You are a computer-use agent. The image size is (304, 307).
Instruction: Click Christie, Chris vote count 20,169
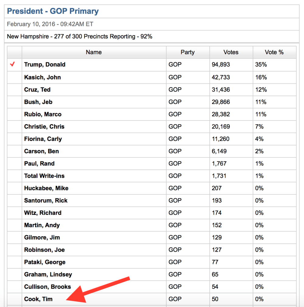[221, 127]
